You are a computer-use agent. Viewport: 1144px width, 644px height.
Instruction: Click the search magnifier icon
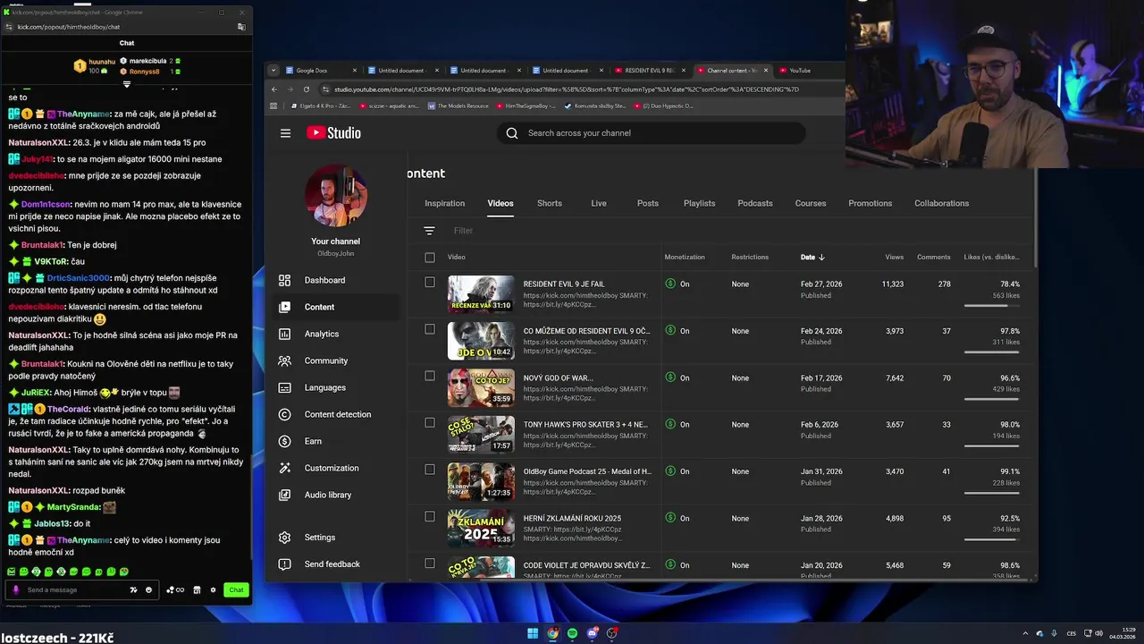point(512,133)
